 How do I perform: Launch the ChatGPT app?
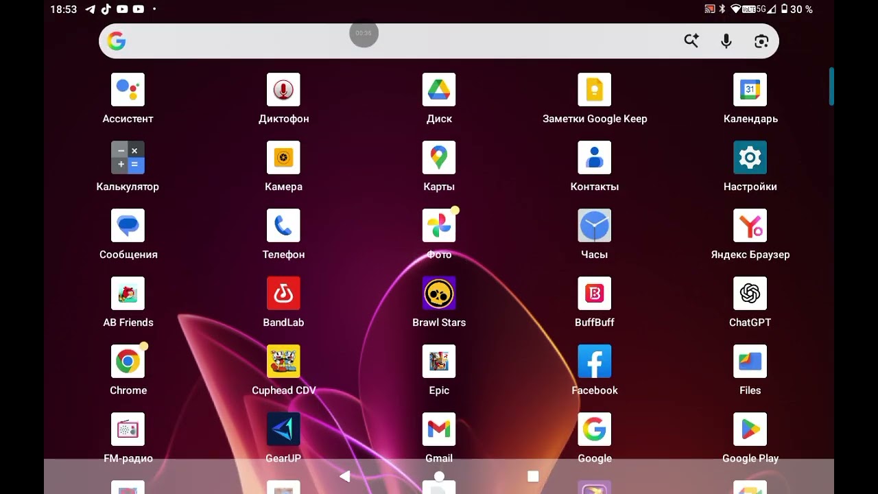point(750,294)
